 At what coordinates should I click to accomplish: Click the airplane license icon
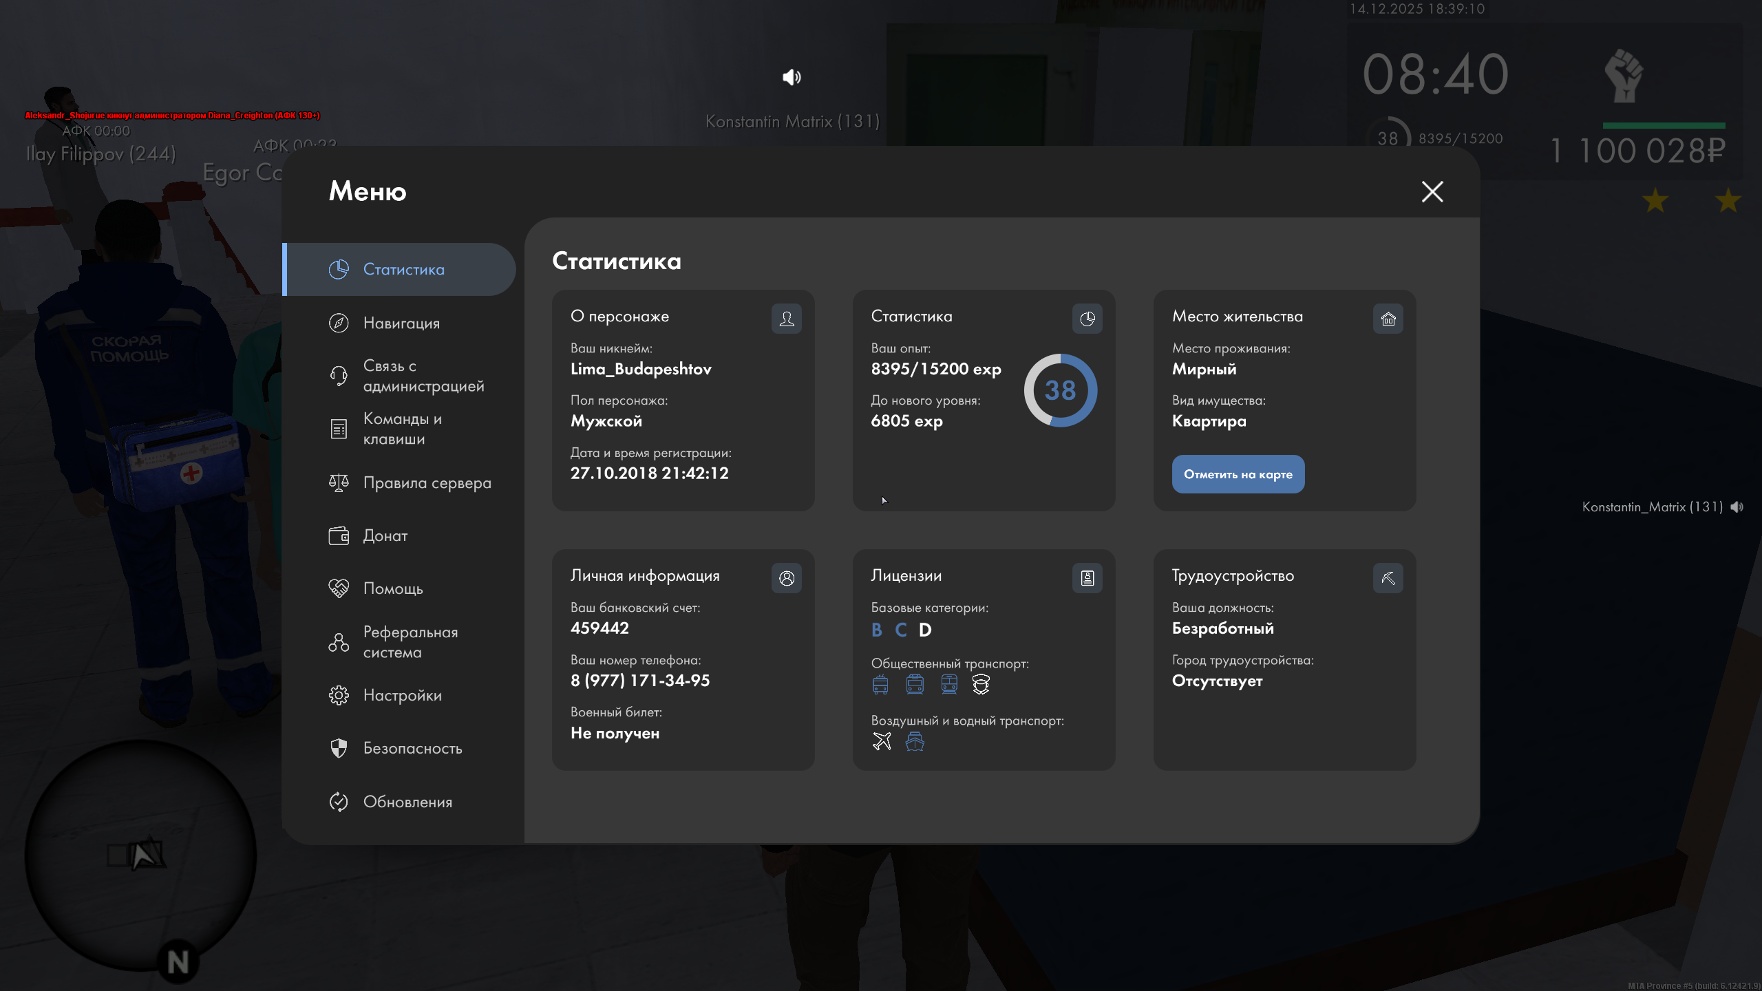tap(882, 741)
